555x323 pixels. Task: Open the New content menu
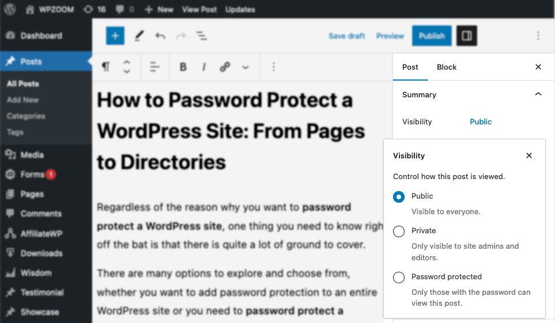coord(159,10)
